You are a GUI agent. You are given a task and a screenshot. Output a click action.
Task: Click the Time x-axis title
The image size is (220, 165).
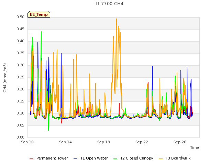click(194, 147)
